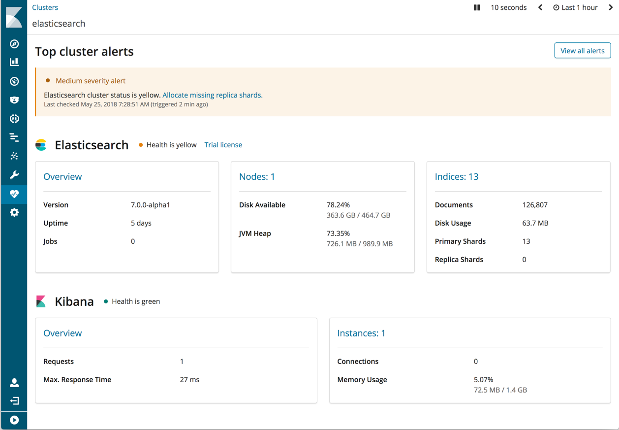
Task: Navigate to Clusters breadcrumb link
Action: pyautogui.click(x=45, y=7)
